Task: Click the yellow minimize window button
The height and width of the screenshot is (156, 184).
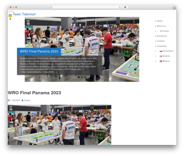Action: click(13, 7)
